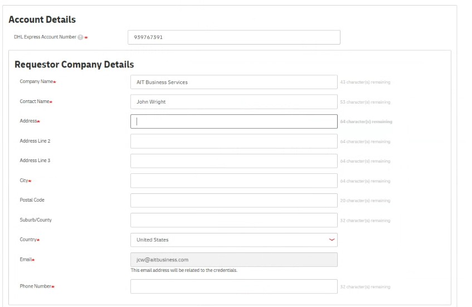This screenshot has height=307, width=472.
Task: Click into the Contact Name field
Action: click(233, 102)
